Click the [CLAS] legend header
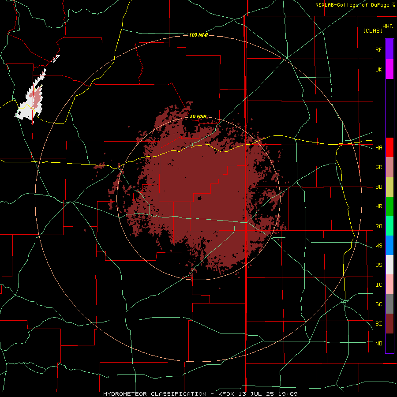This screenshot has height=397, width=397. 373,30
